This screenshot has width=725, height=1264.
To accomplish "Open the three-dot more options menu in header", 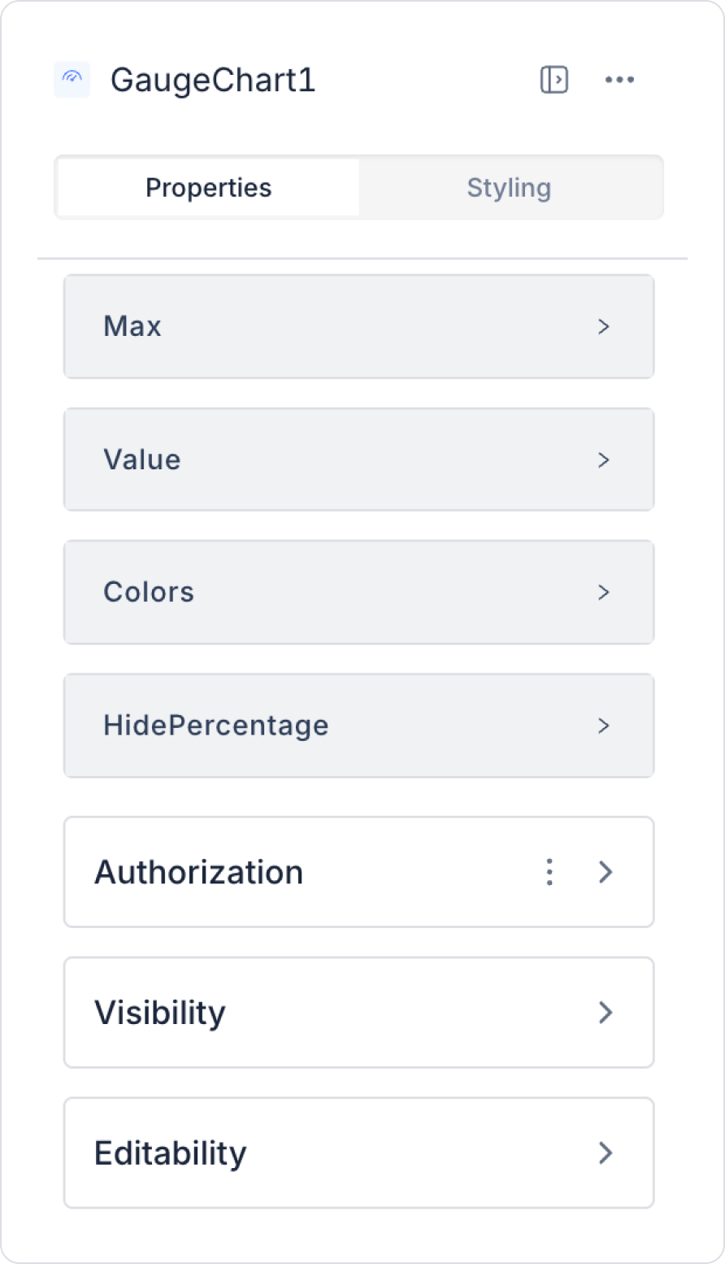I will [x=619, y=80].
